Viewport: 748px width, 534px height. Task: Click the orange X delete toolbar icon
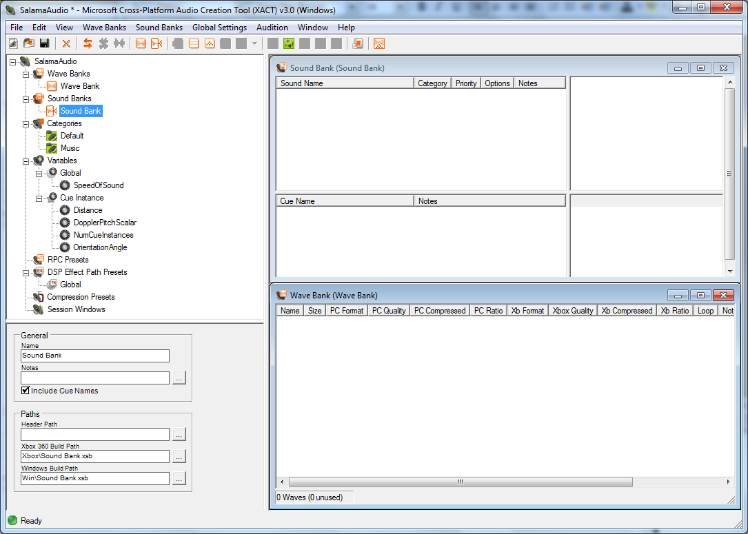pos(66,43)
